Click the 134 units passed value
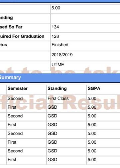Screen dimensions: 120x168 click(55, 27)
